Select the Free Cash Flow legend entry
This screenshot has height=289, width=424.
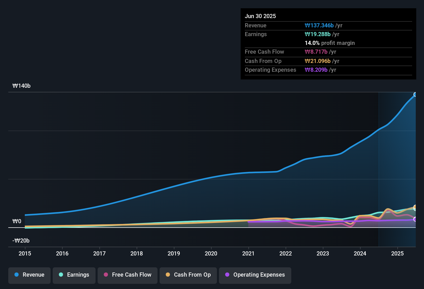(127, 275)
